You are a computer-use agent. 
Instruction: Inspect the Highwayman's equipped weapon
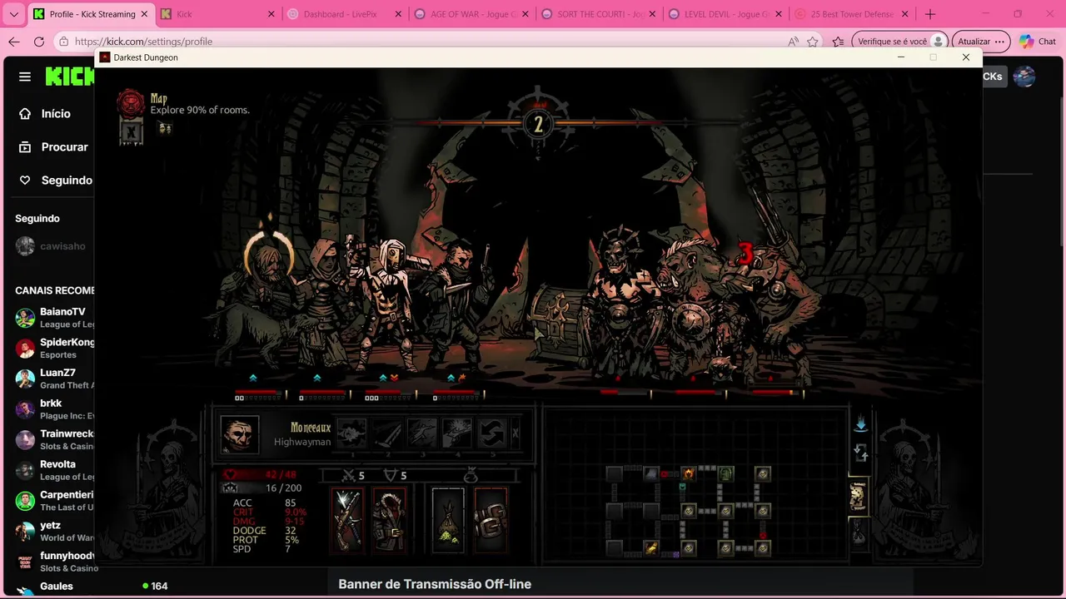point(347,520)
